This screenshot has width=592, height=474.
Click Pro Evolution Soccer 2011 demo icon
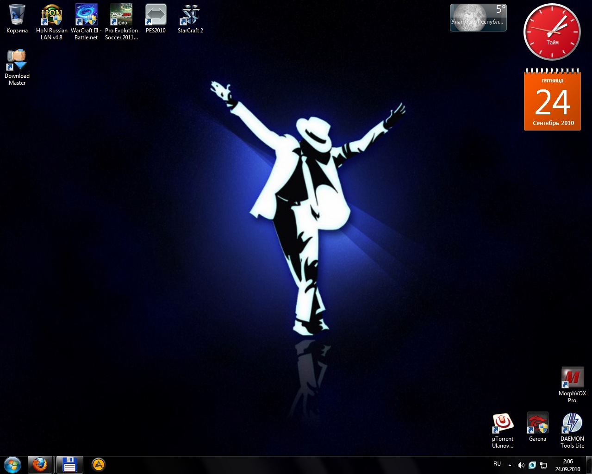click(121, 15)
